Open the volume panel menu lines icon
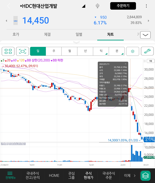 tap(145, 144)
